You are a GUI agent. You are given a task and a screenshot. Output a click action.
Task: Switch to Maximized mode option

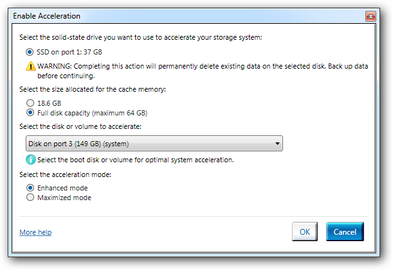pos(30,198)
